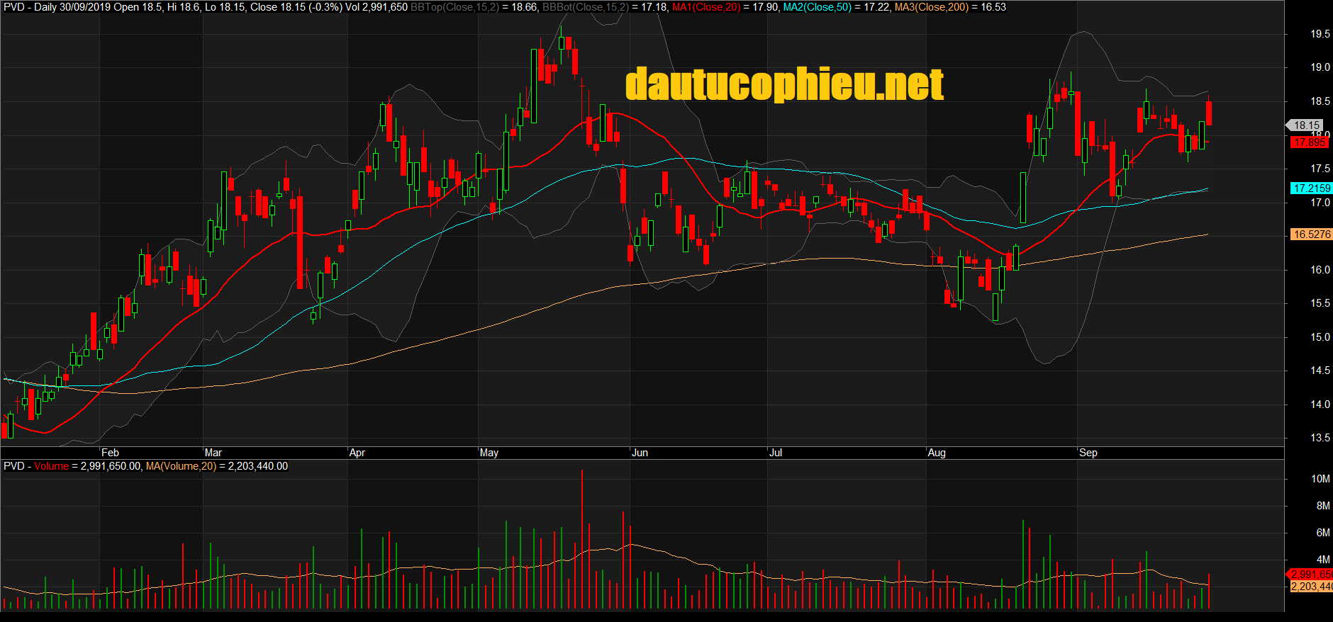
Task: Click the 19.5 price axis label
Action: pyautogui.click(x=1320, y=34)
